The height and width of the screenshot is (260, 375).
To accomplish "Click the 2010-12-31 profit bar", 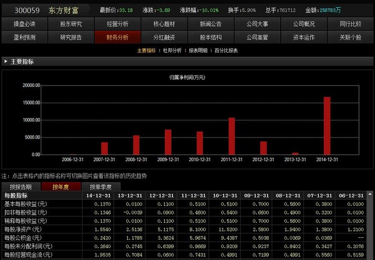I will (199, 143).
